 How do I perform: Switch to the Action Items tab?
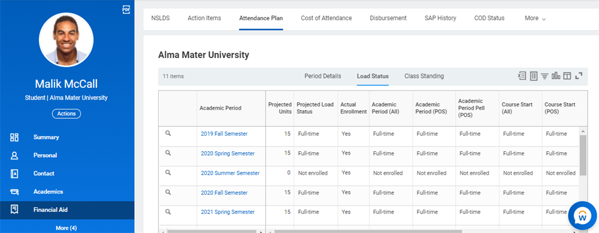coord(204,18)
